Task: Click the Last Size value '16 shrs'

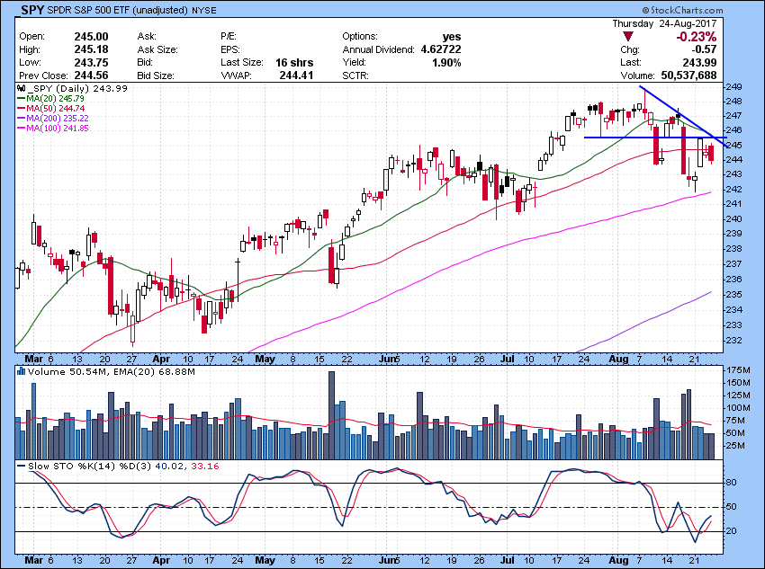Action: [x=294, y=62]
